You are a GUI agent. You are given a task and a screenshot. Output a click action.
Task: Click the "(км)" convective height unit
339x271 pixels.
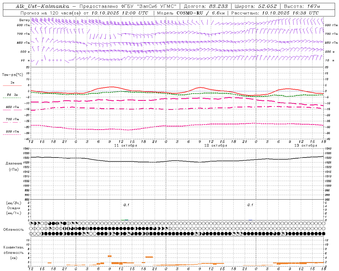tap(14, 258)
